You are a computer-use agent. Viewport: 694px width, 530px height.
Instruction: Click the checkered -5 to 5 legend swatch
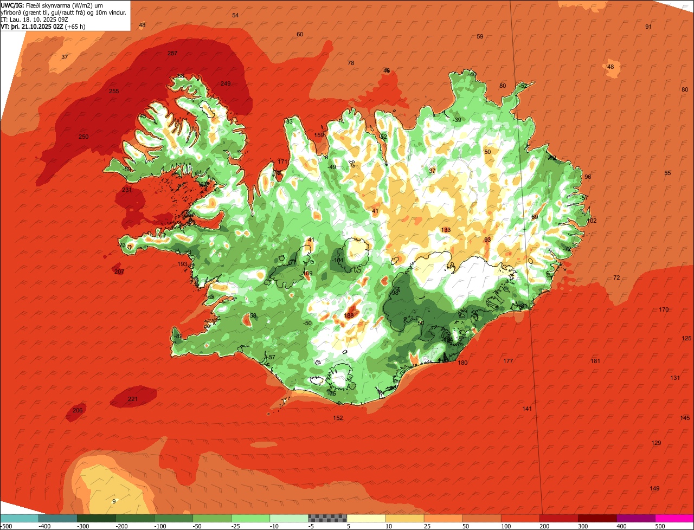coord(327,518)
